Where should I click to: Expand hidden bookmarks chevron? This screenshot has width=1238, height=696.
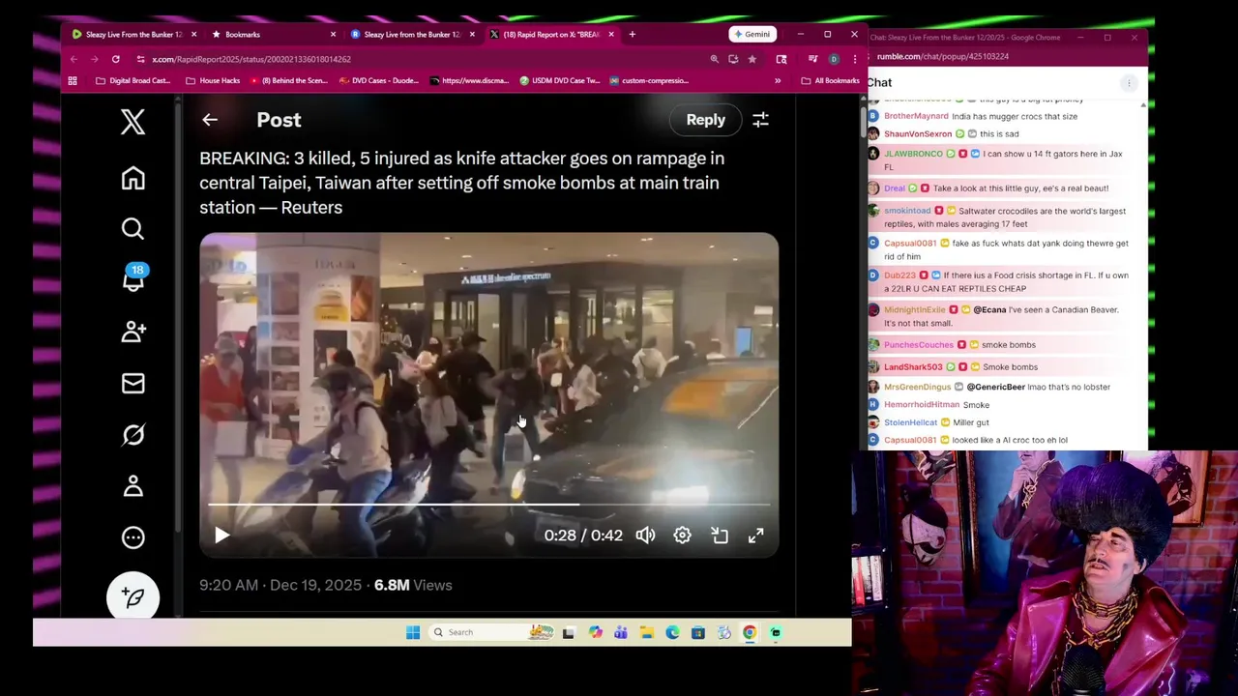click(x=778, y=80)
